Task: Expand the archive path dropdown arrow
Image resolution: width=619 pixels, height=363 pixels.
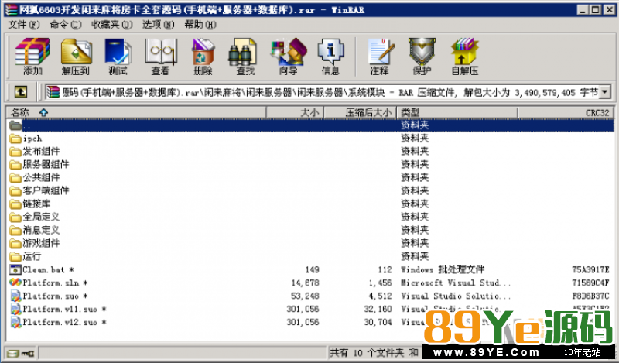Action: tap(604, 92)
